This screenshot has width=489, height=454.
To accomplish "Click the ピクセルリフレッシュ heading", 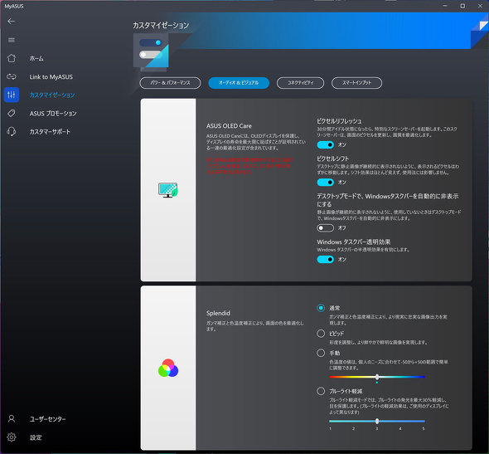I will tap(339, 121).
